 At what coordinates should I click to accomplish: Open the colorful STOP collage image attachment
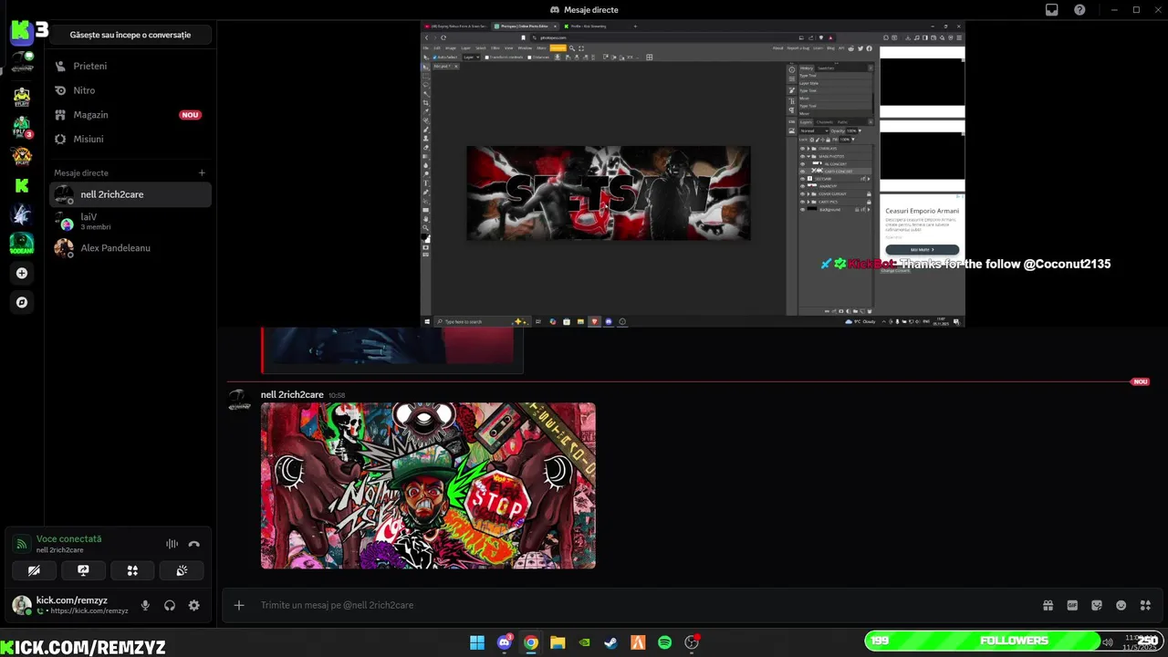[x=428, y=485]
